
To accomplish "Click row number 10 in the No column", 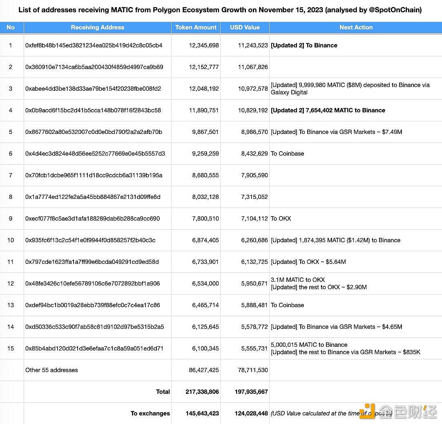I will click(11, 240).
